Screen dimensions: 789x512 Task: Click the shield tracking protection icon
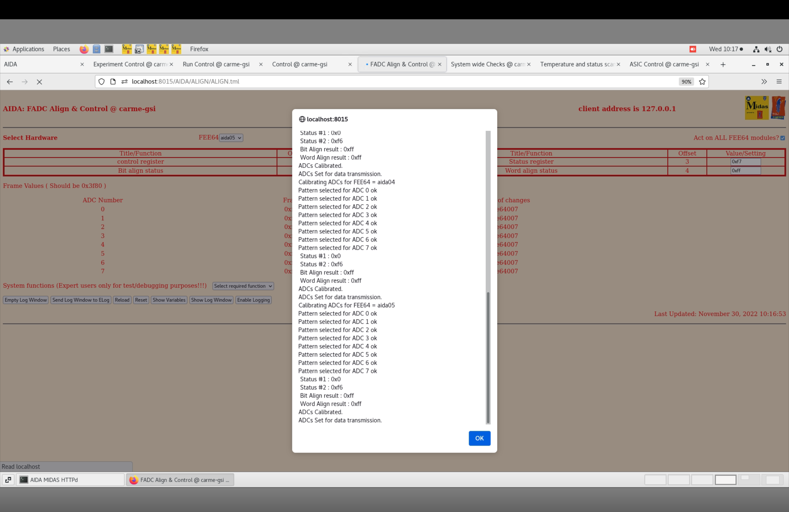tap(101, 82)
